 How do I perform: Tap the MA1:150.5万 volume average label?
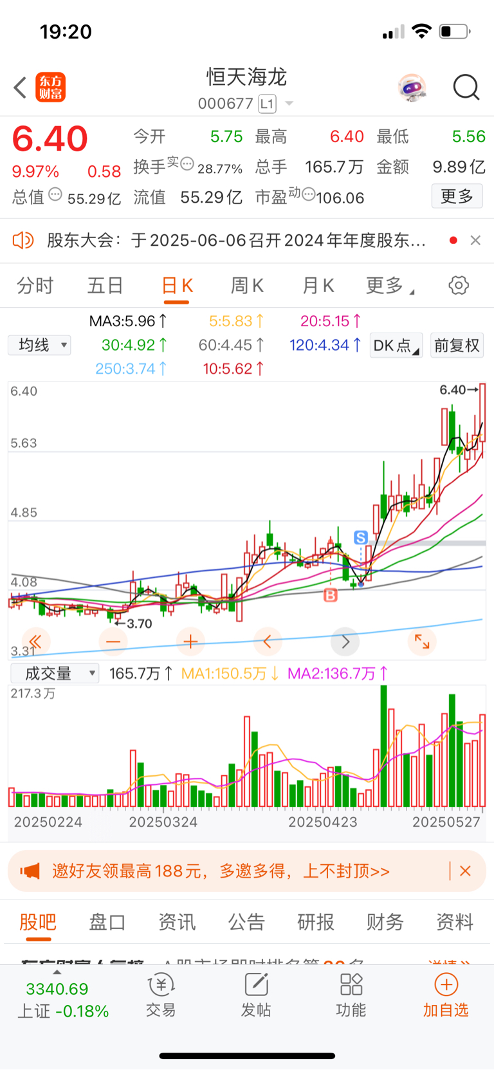click(x=230, y=674)
